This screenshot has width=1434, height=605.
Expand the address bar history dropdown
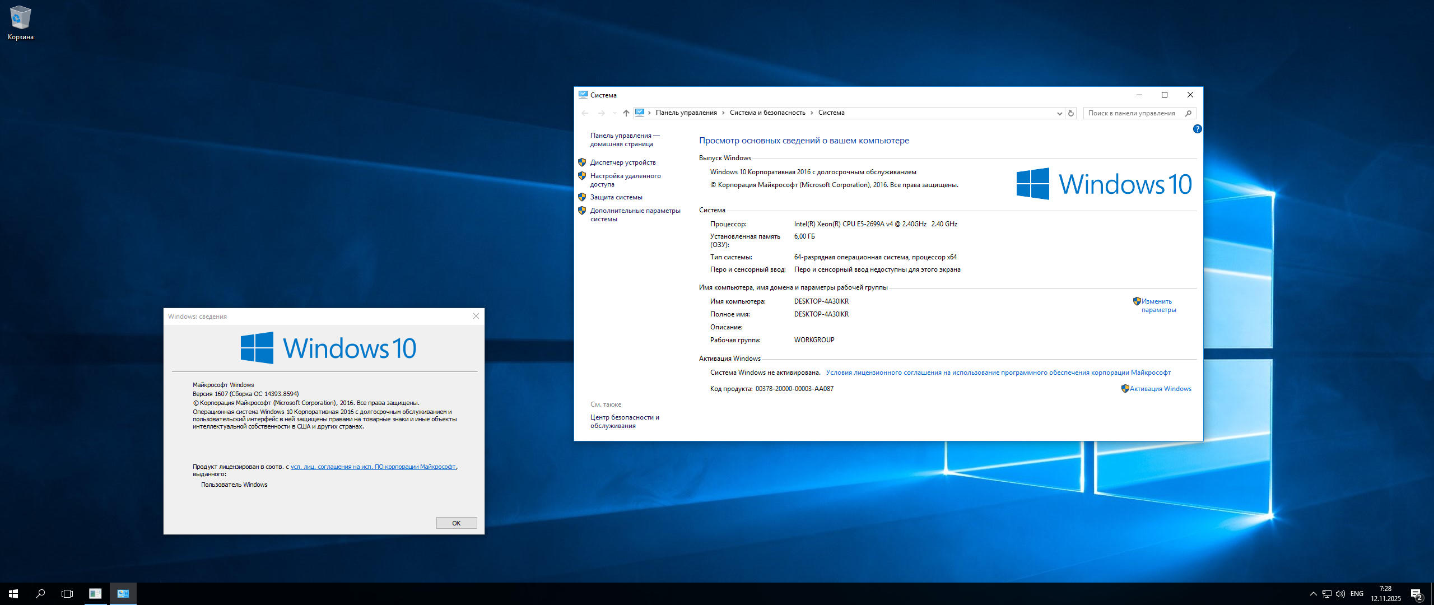pos(1059,113)
